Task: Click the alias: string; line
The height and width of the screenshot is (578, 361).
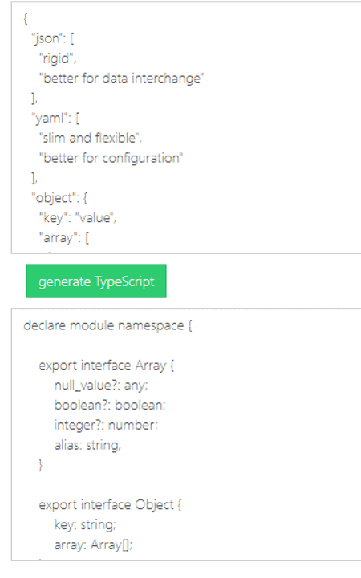Action: pyautogui.click(x=87, y=445)
